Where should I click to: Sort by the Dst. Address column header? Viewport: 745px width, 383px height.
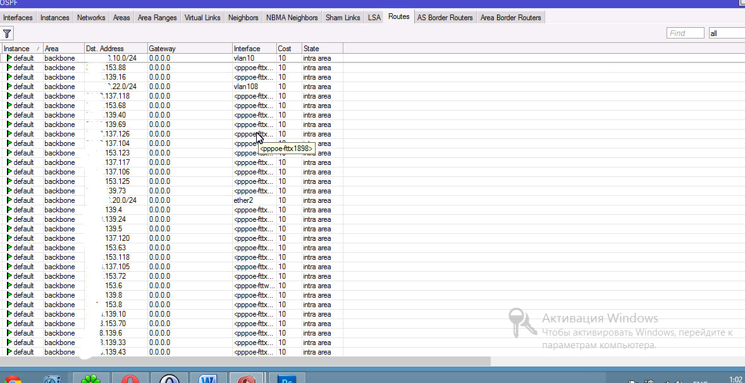116,49
